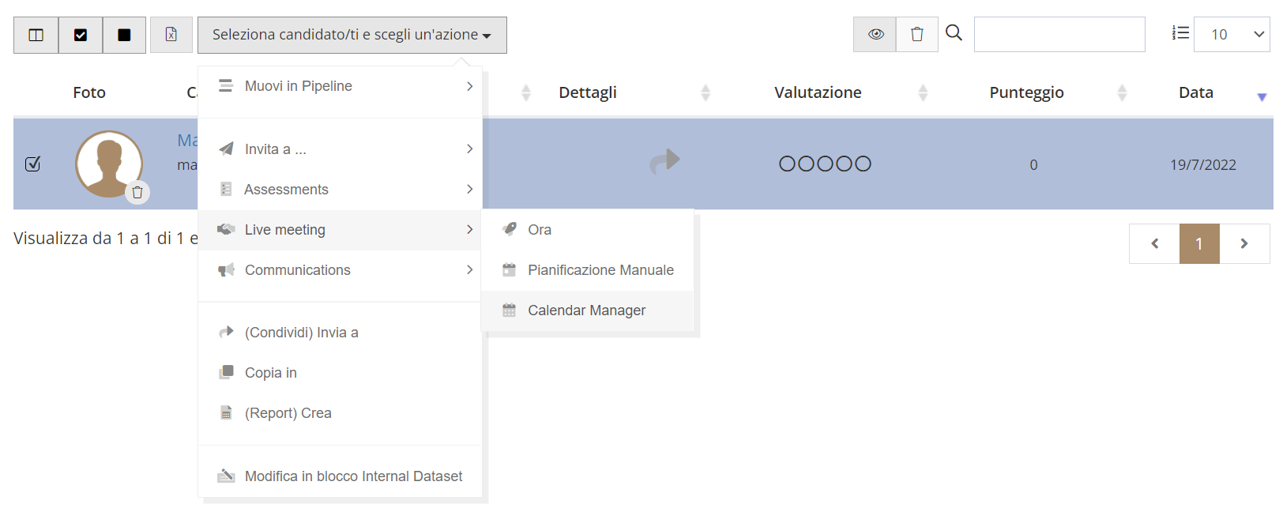The width and height of the screenshot is (1283, 523).
Task: Click the eye visibility button
Action: 875,34
